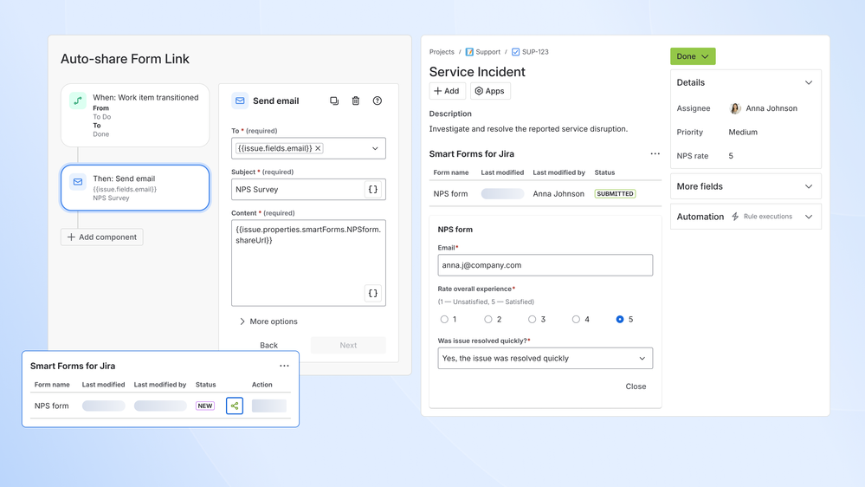The image size is (865, 487).
Task: Click the envelope icon next to Send email title
Action: 240,101
